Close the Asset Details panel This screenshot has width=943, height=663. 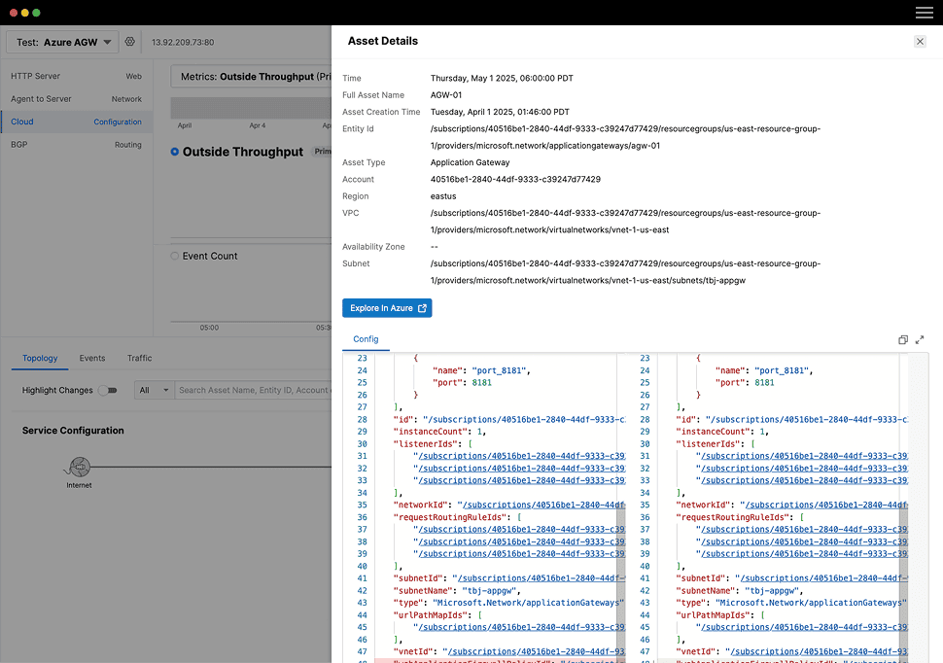920,42
